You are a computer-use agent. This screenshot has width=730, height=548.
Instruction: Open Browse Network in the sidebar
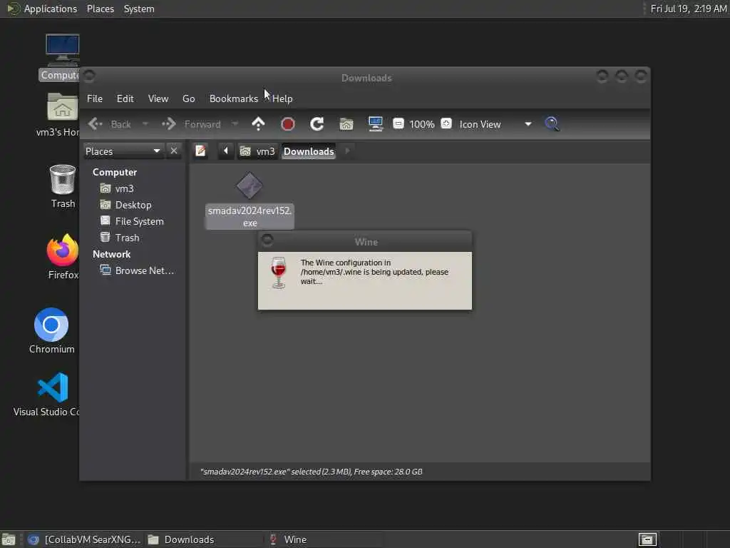click(138, 270)
